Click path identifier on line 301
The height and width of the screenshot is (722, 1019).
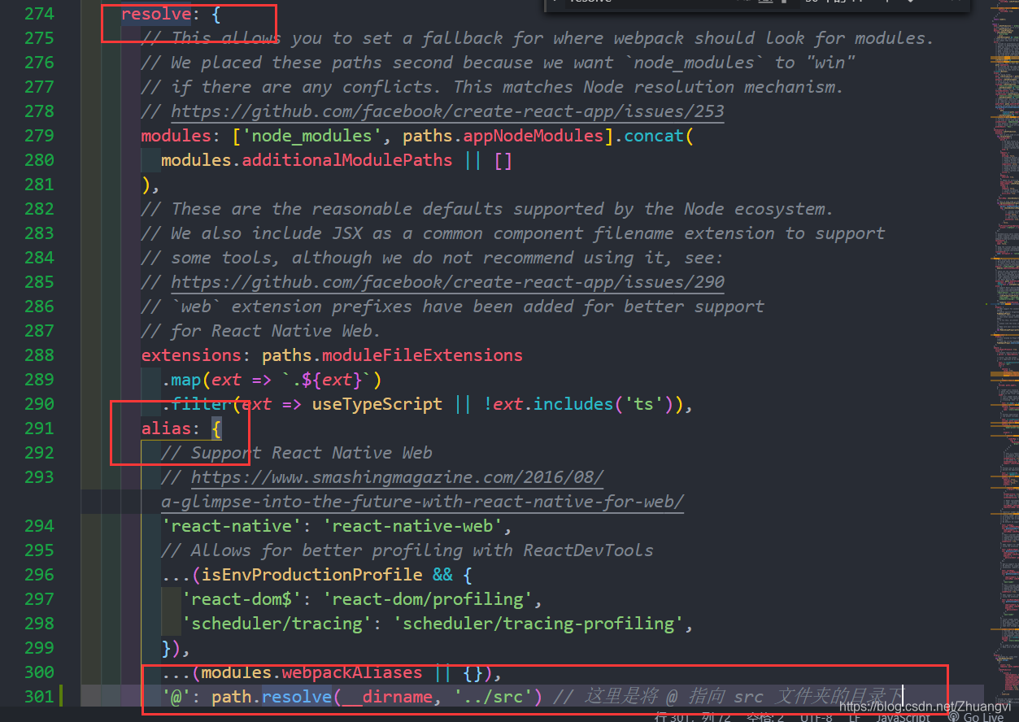[x=231, y=697]
